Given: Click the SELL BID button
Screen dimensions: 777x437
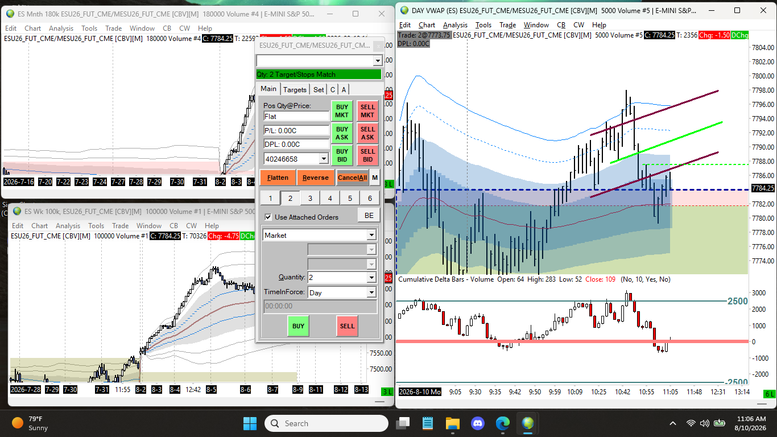Looking at the screenshot, I should [367, 155].
